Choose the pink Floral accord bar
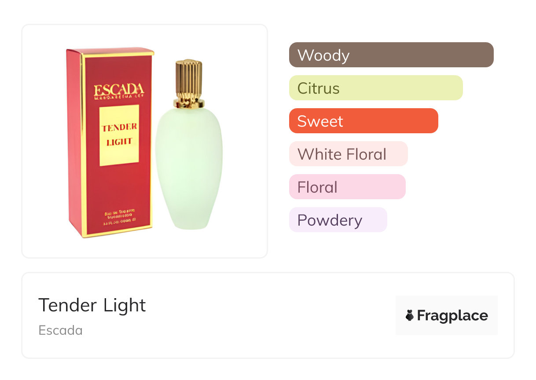The height and width of the screenshot is (380, 536). (347, 187)
